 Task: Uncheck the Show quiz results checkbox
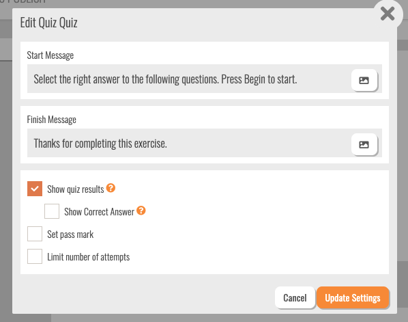[x=35, y=189]
